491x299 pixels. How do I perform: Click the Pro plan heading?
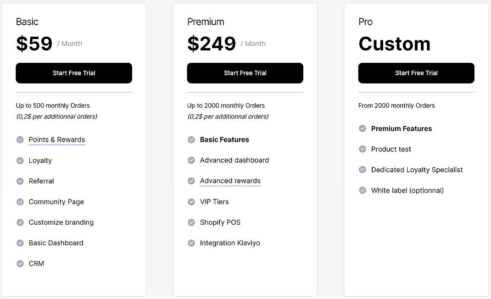tap(366, 22)
